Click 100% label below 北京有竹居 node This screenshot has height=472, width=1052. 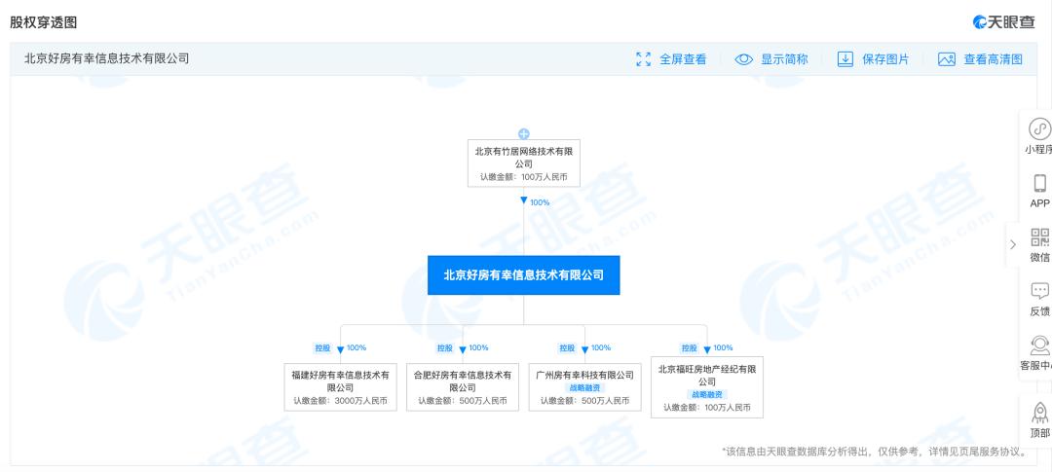tap(540, 202)
